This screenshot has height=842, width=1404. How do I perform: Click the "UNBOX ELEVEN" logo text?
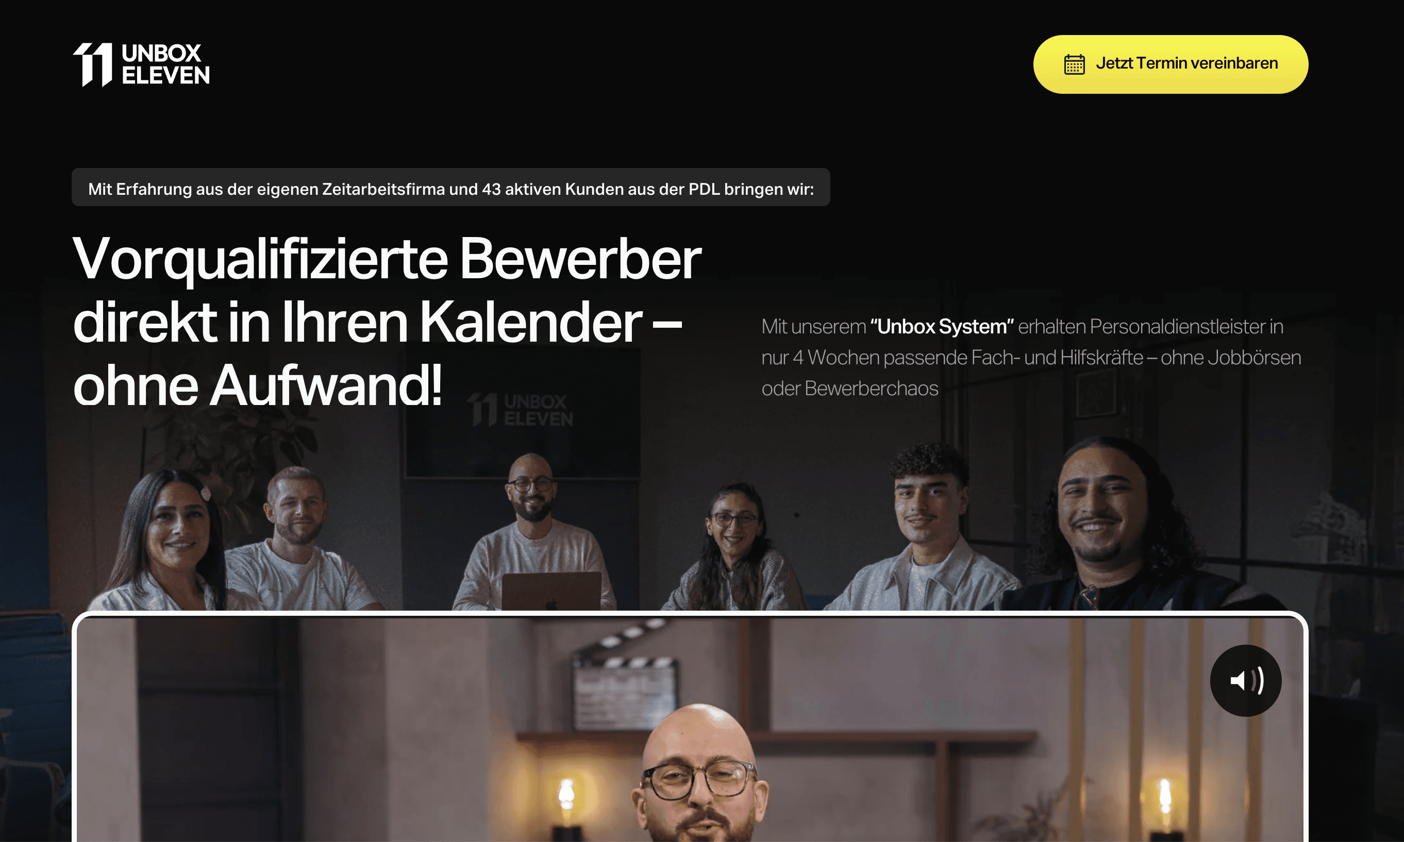(165, 64)
